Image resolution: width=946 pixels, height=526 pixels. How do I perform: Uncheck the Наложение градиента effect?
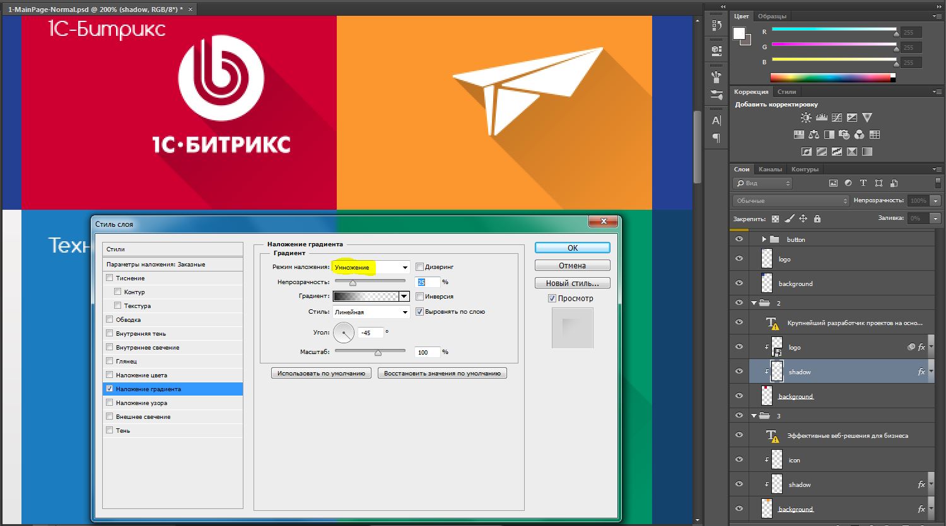point(110,389)
